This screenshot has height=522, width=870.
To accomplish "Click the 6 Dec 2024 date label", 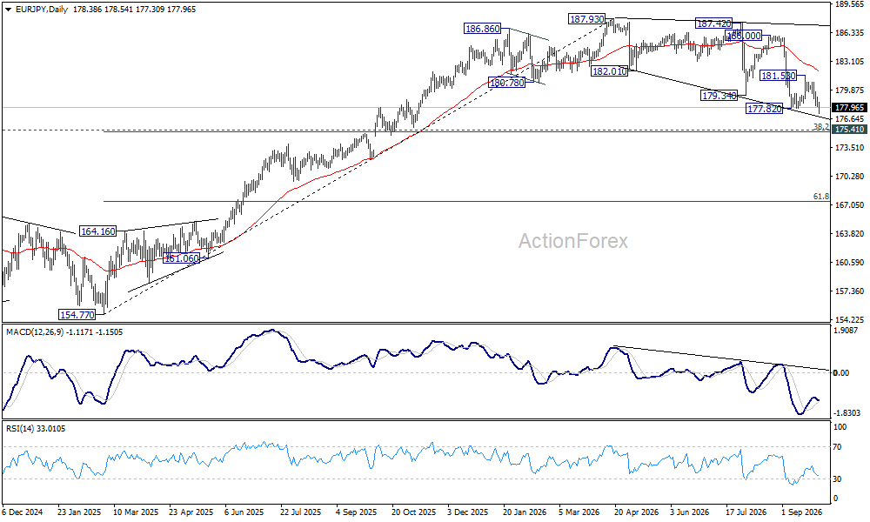I will 23,512.
